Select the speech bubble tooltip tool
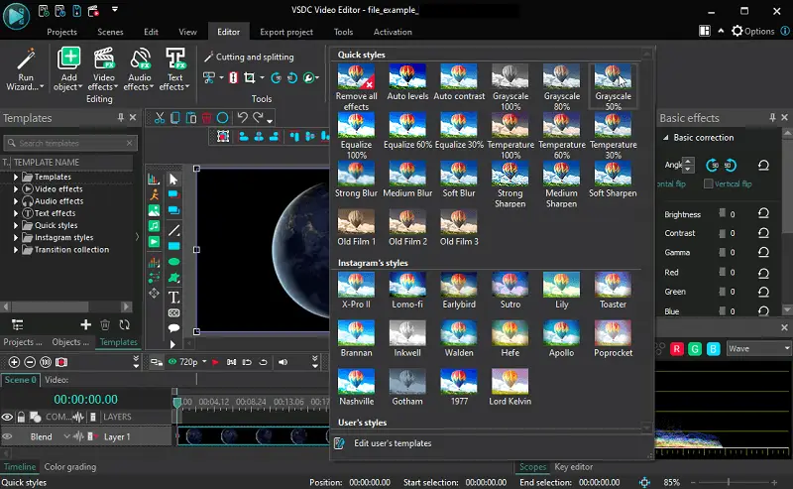The image size is (793, 489). (x=173, y=328)
